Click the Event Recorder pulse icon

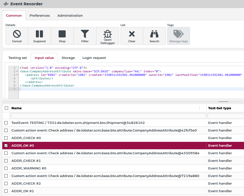click(x=6, y=4)
